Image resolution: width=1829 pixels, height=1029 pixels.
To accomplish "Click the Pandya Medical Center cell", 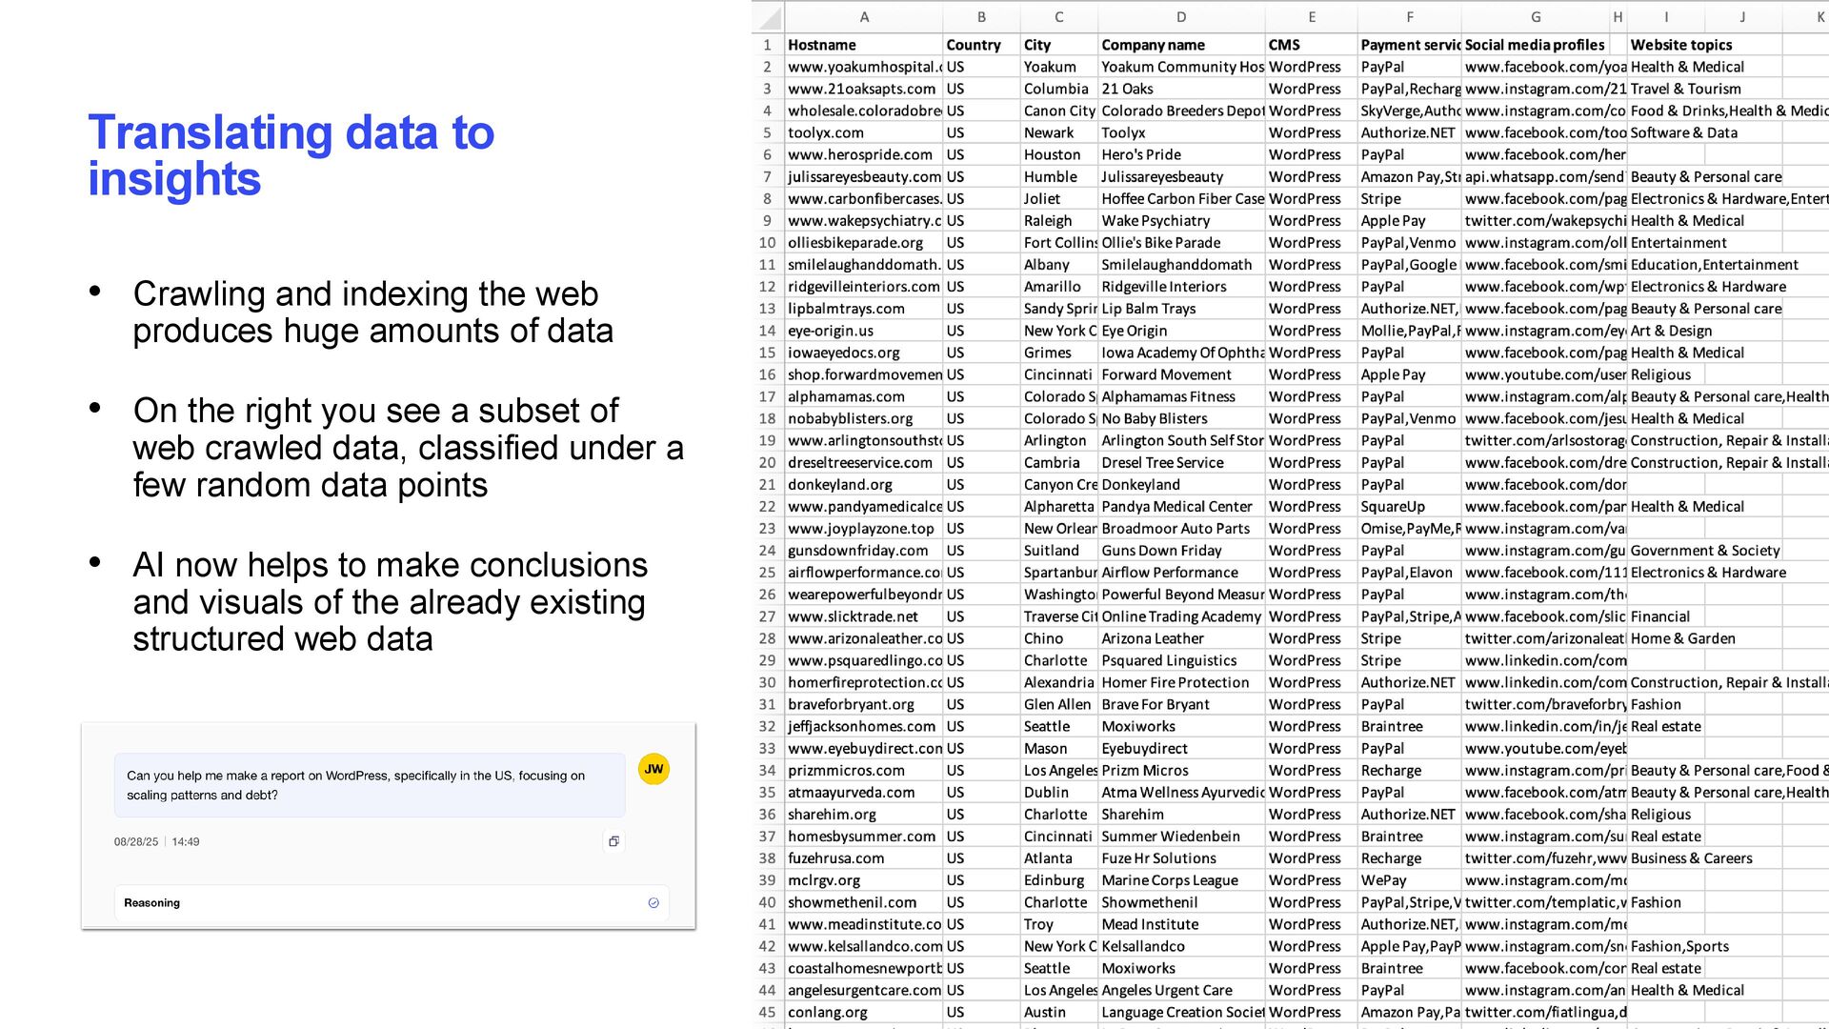I will pyautogui.click(x=1176, y=506).
